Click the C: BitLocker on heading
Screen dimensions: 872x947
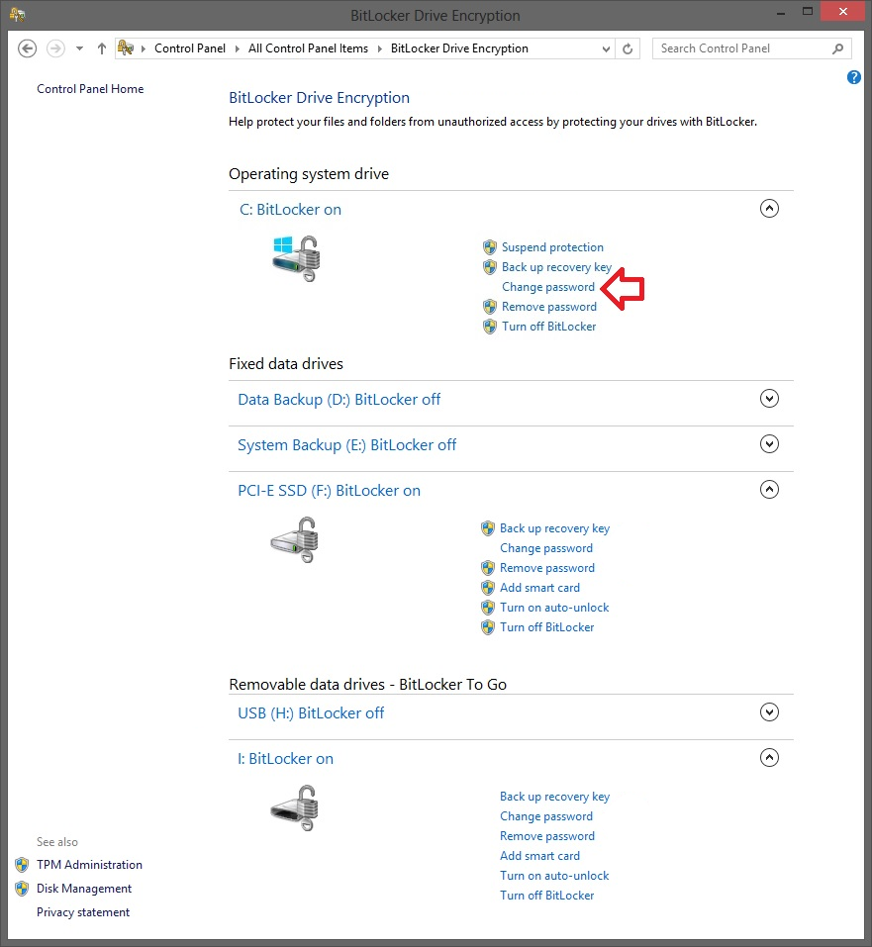(x=290, y=210)
